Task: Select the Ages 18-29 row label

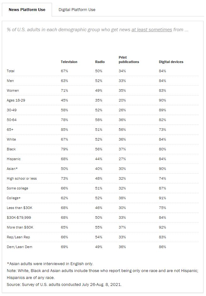Action: tap(15, 100)
